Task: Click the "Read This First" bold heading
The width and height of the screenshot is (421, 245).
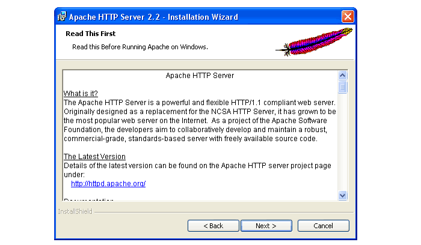Action: coord(90,34)
